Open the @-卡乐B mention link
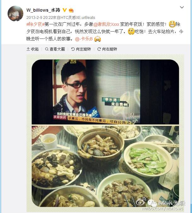The width and height of the screenshot is (192, 213). pyautogui.click(x=84, y=39)
